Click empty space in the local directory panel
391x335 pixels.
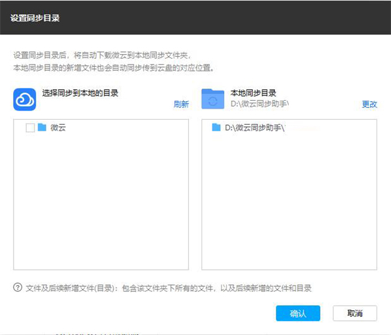tap(289, 208)
